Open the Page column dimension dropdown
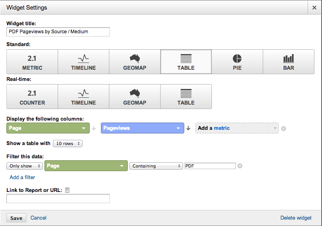The image size is (322, 226). tap(48, 128)
